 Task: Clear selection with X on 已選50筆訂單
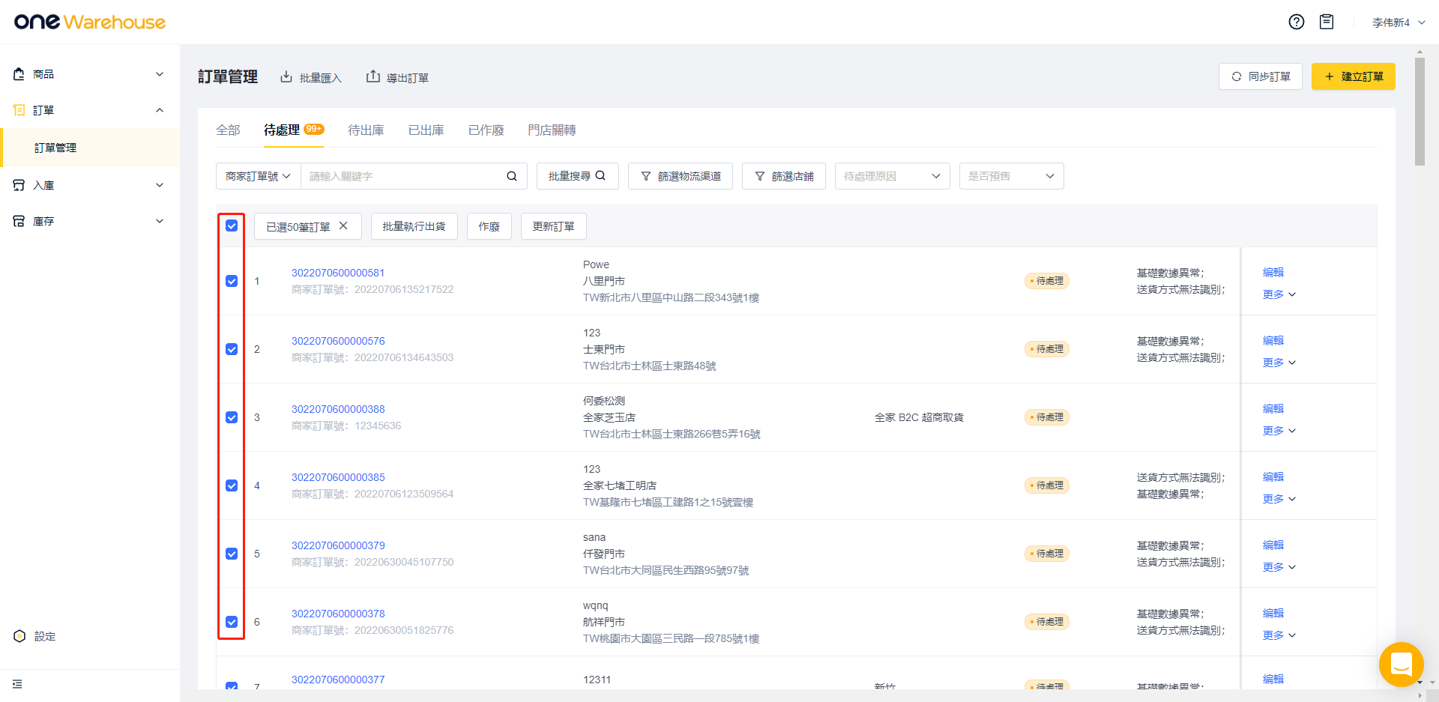tap(343, 226)
